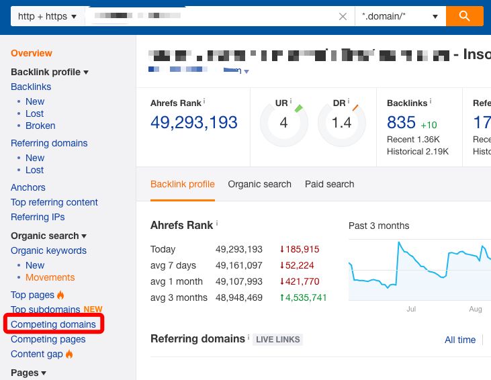The image size is (491, 380).
Task: Open the Backlinks count 835
Action: (x=401, y=122)
